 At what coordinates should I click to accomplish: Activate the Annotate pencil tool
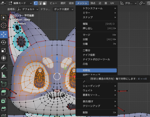4,67
